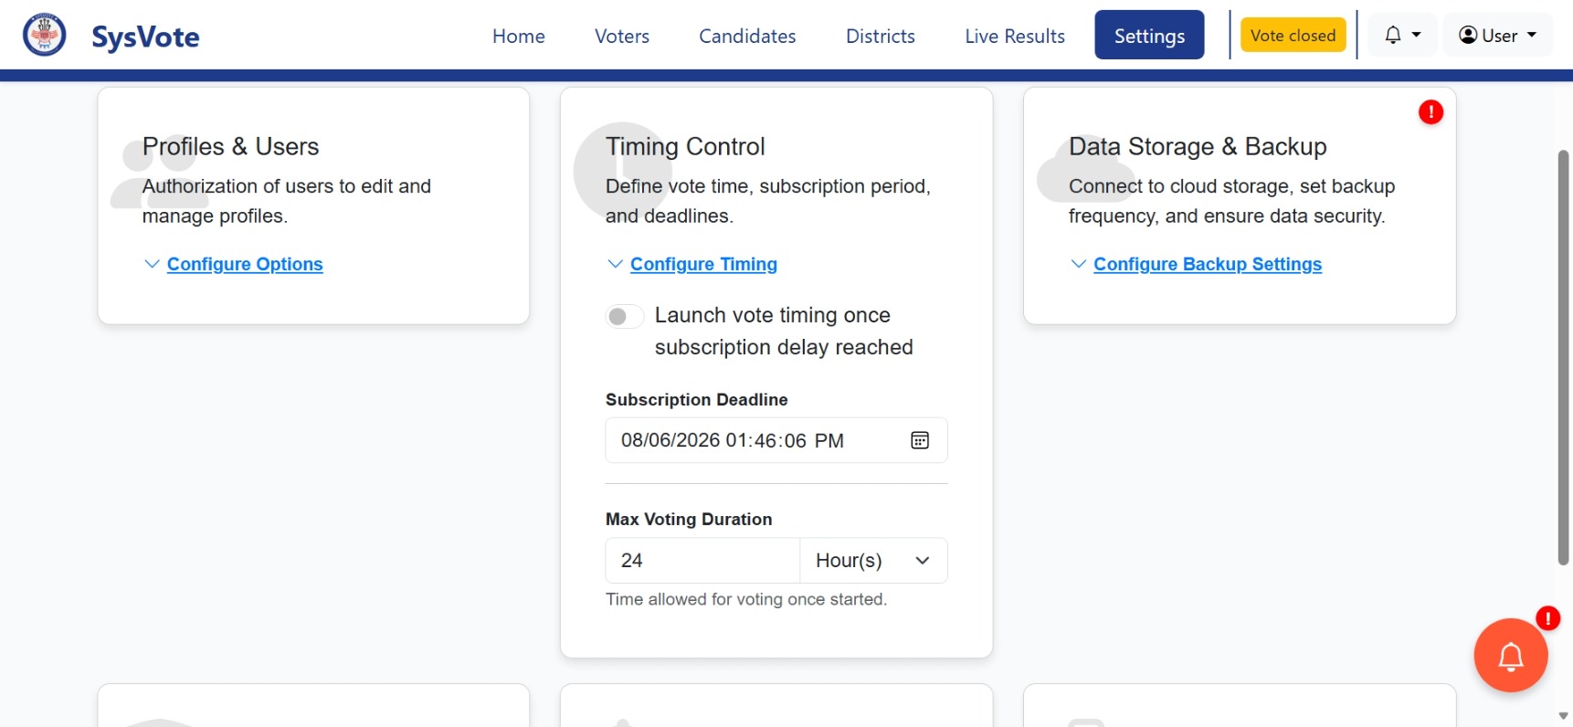Image resolution: width=1573 pixels, height=727 pixels.
Task: Click the Subscription Deadline date field
Action: (776, 440)
